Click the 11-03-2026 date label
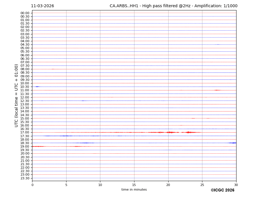The image size is (268, 201). coord(42,6)
